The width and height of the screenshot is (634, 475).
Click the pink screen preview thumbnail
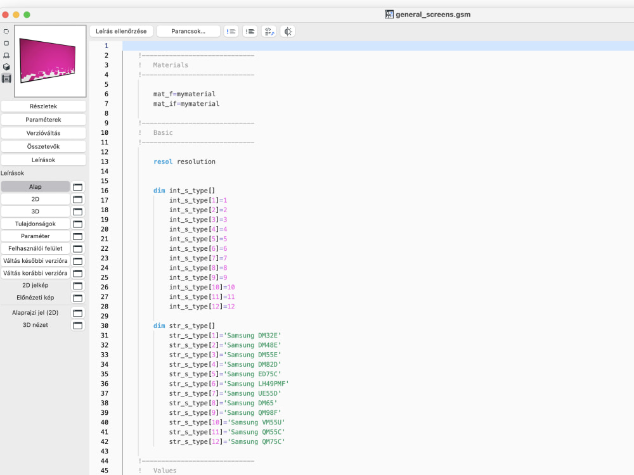click(50, 61)
